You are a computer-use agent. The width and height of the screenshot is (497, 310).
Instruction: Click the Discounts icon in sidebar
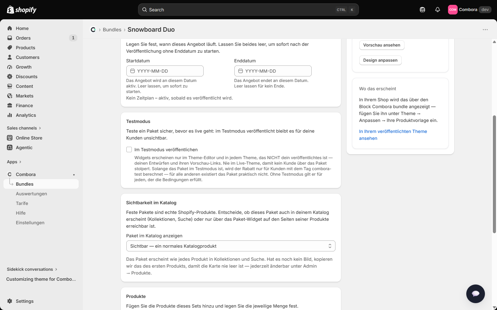10,76
